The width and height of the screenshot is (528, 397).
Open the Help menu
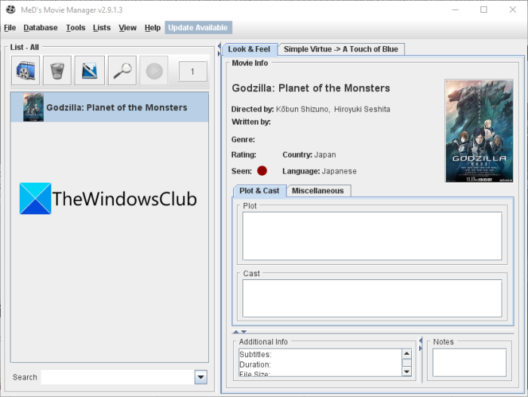[x=152, y=28]
